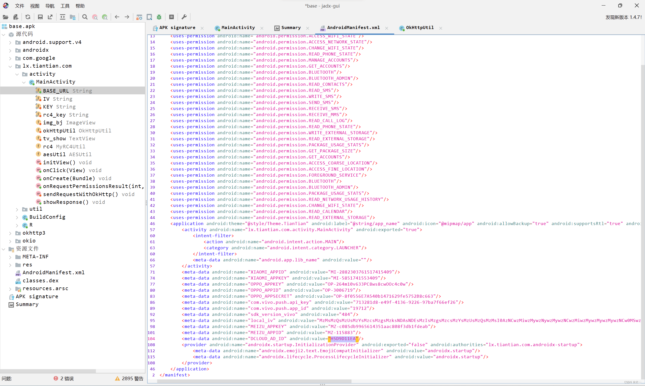645x386 pixels.
Task: Close the OkHttpUtil tab
Action: (441, 28)
